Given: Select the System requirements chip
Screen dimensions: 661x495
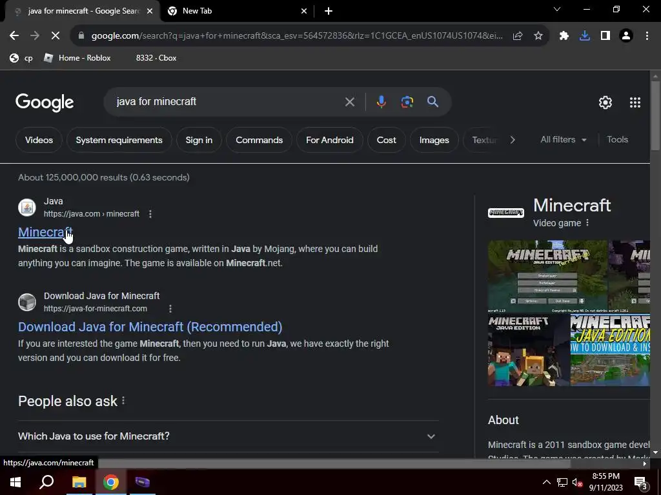Looking at the screenshot, I should pos(119,140).
